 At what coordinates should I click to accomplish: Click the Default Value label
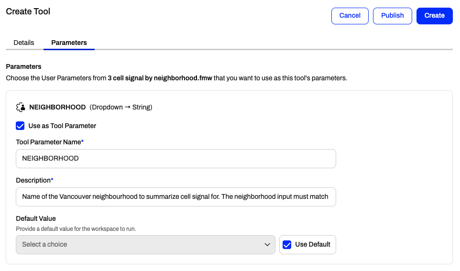[x=36, y=219]
